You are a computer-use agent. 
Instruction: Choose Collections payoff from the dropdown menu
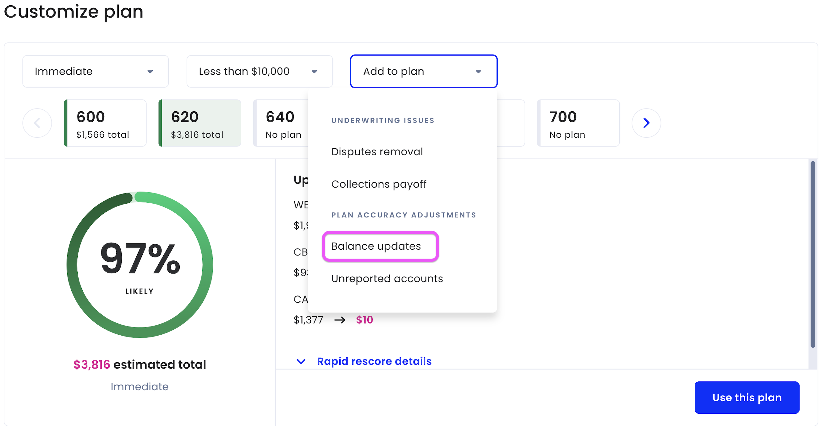tap(379, 184)
